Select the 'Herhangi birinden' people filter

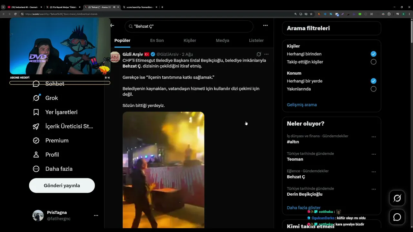pyautogui.click(x=373, y=54)
